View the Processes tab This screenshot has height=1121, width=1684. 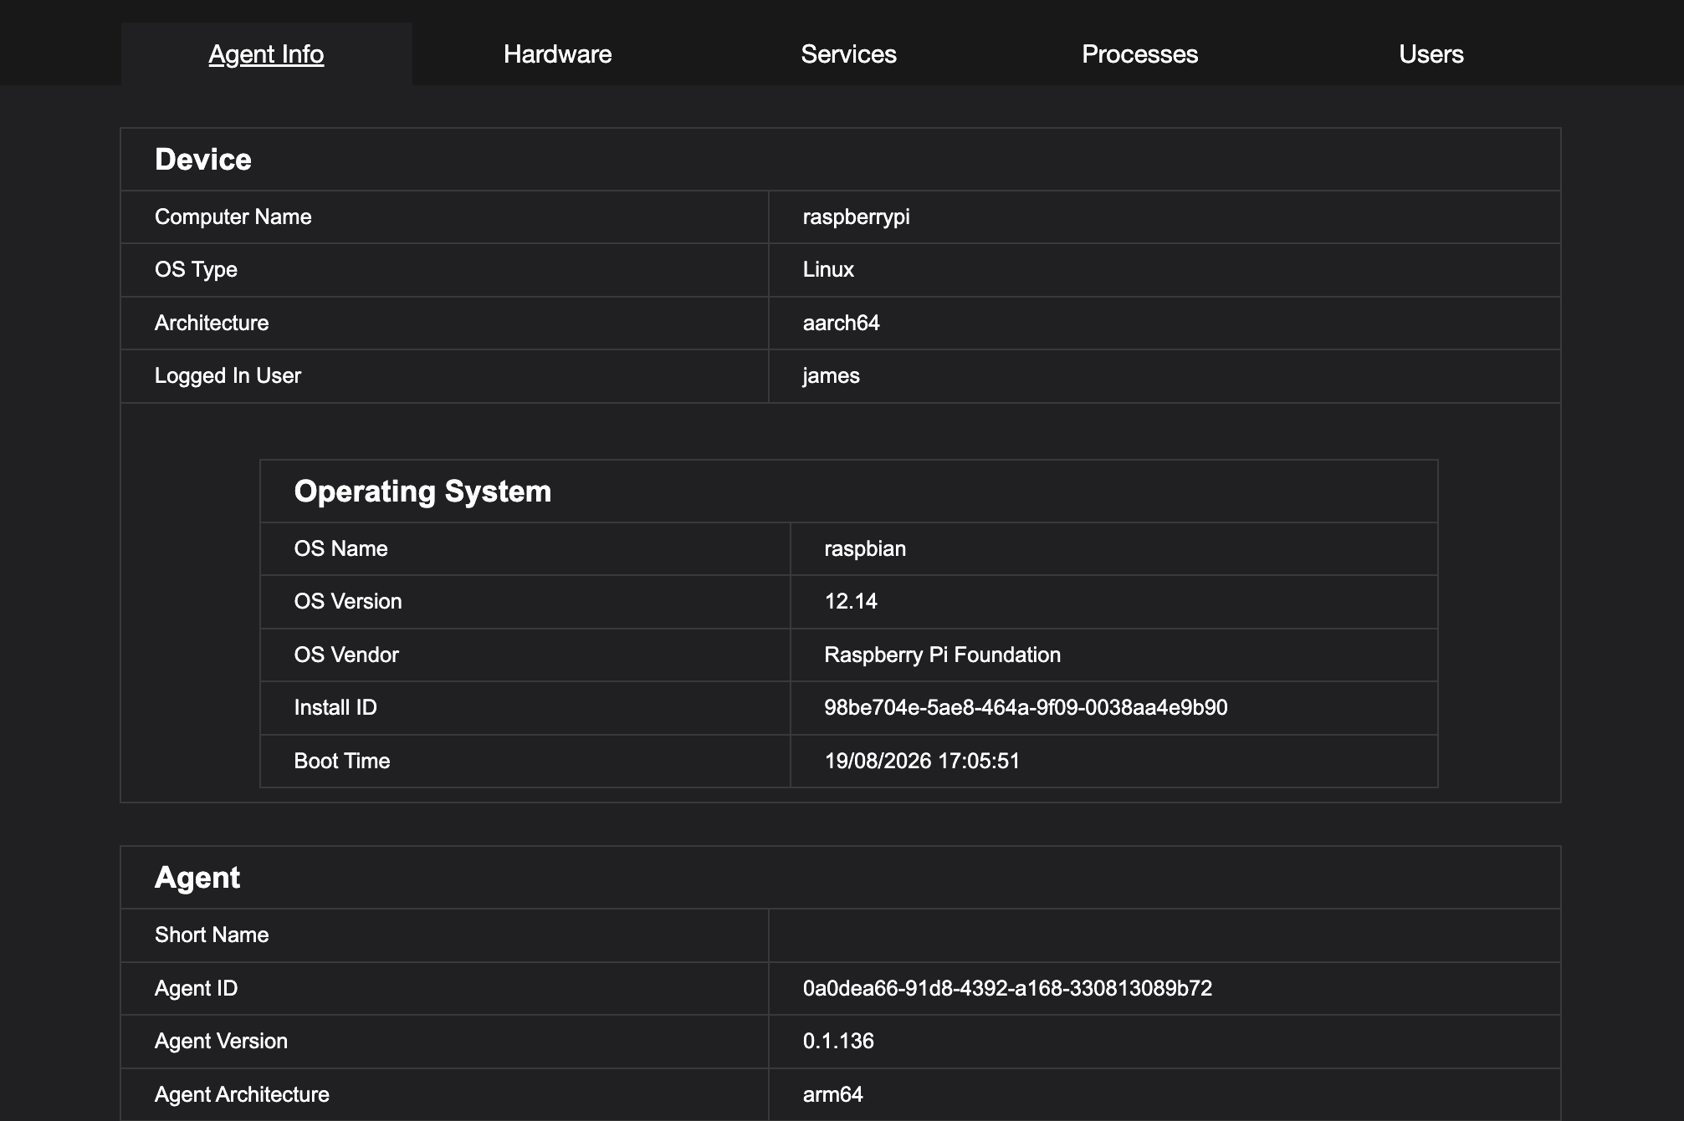click(x=1139, y=54)
